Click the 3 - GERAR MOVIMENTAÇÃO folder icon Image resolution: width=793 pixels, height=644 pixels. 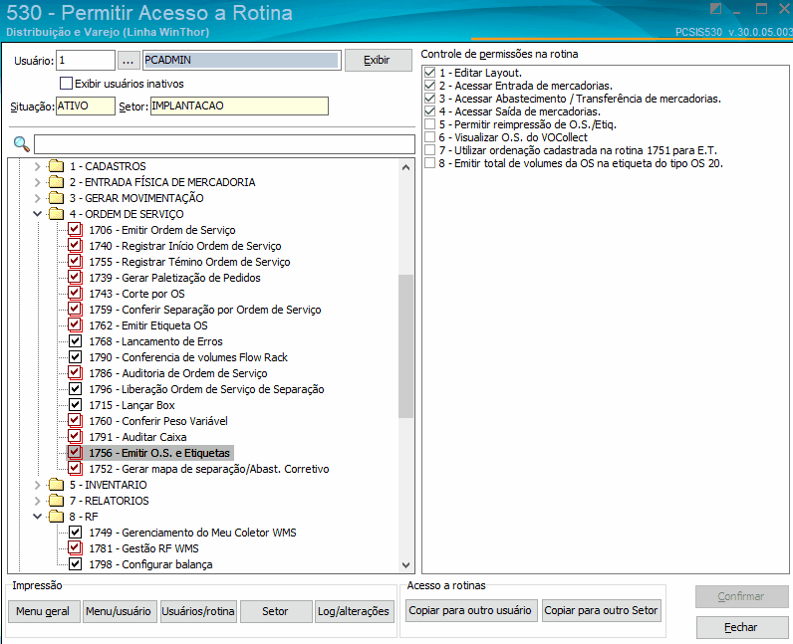coord(56,198)
